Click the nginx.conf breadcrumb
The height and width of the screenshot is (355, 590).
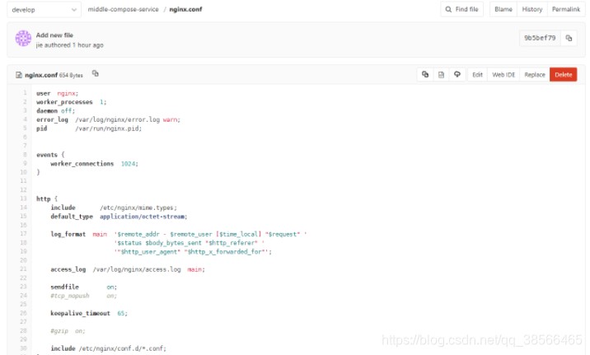pos(185,9)
